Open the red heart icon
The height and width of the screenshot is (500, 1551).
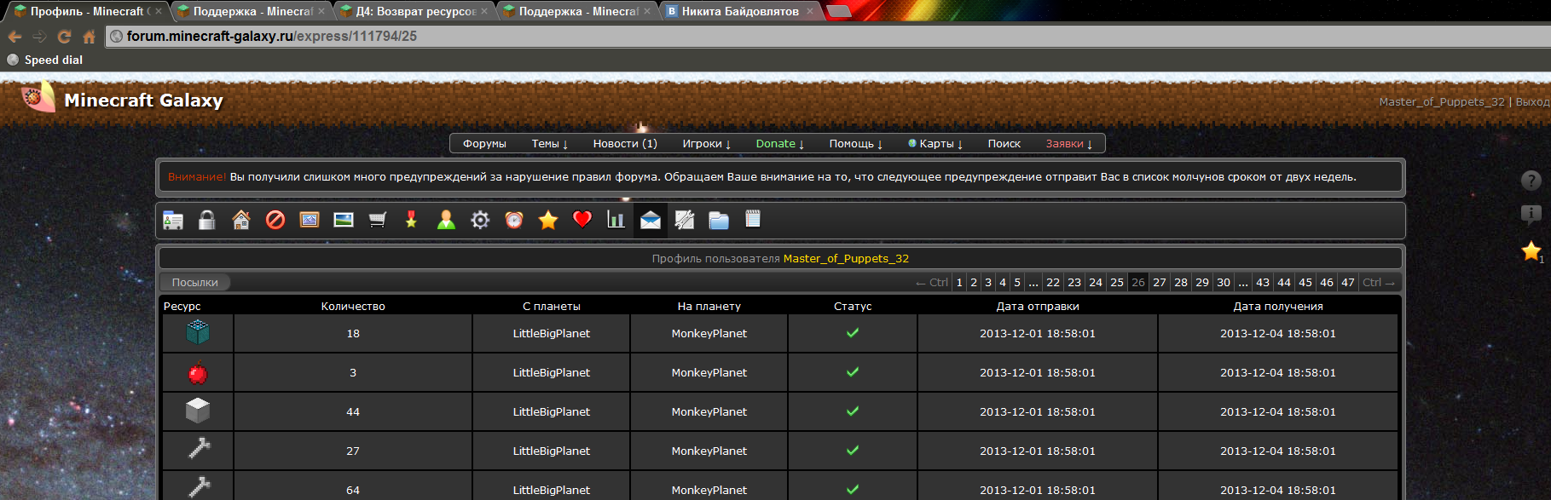[582, 220]
